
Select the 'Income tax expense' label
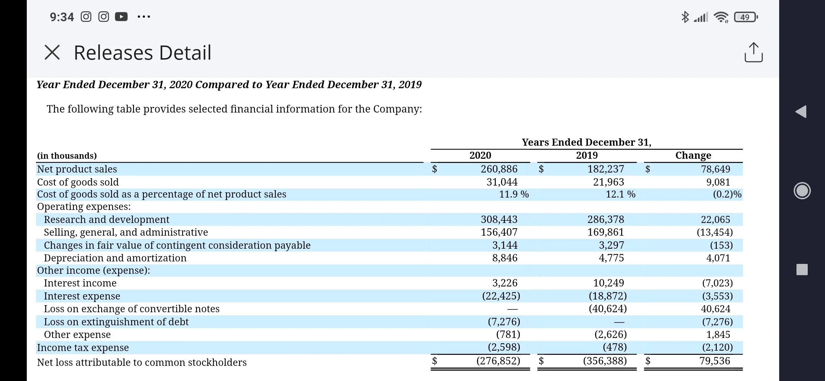pos(83,347)
